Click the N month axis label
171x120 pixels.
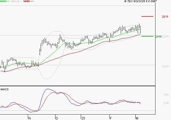click(29, 118)
